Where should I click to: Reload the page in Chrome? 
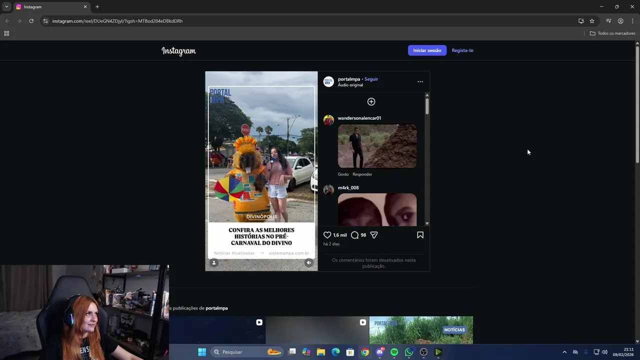coord(31,21)
